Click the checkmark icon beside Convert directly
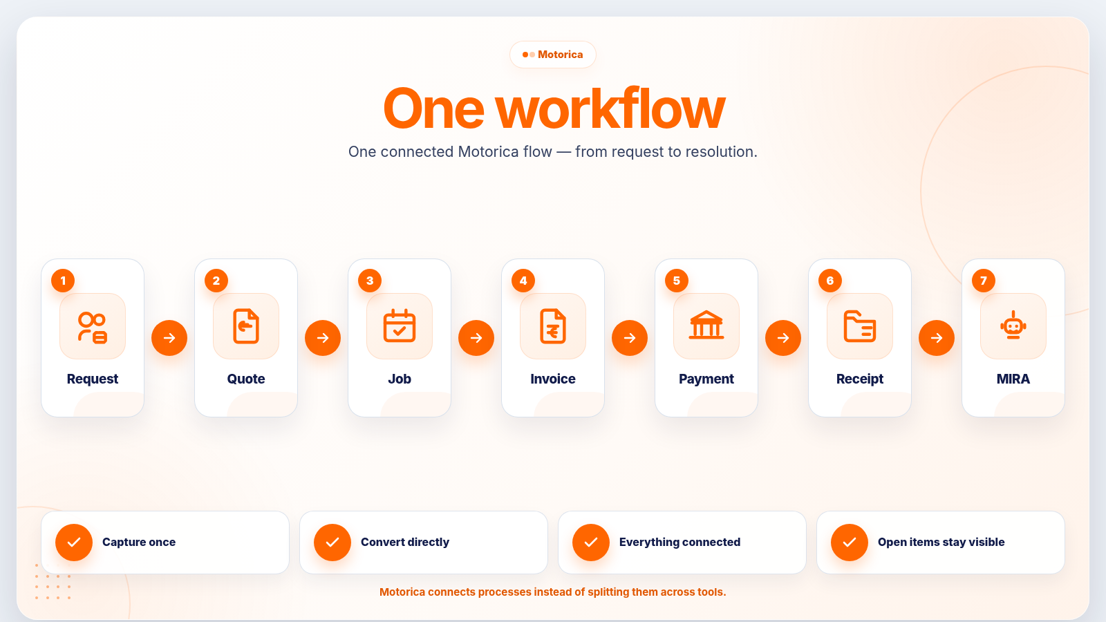The image size is (1106, 622). click(332, 543)
